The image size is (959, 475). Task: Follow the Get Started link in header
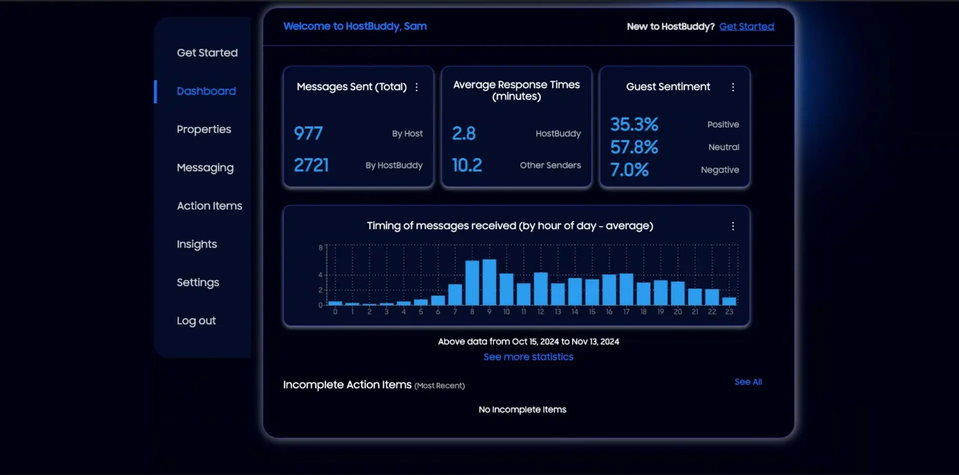(x=746, y=26)
